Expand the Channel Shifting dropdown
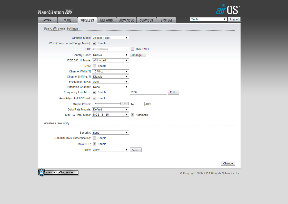This screenshot has height=204, width=288. (110, 77)
